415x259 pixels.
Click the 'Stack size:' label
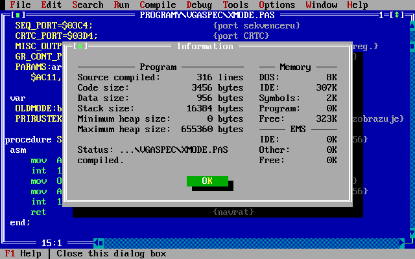[x=106, y=108]
